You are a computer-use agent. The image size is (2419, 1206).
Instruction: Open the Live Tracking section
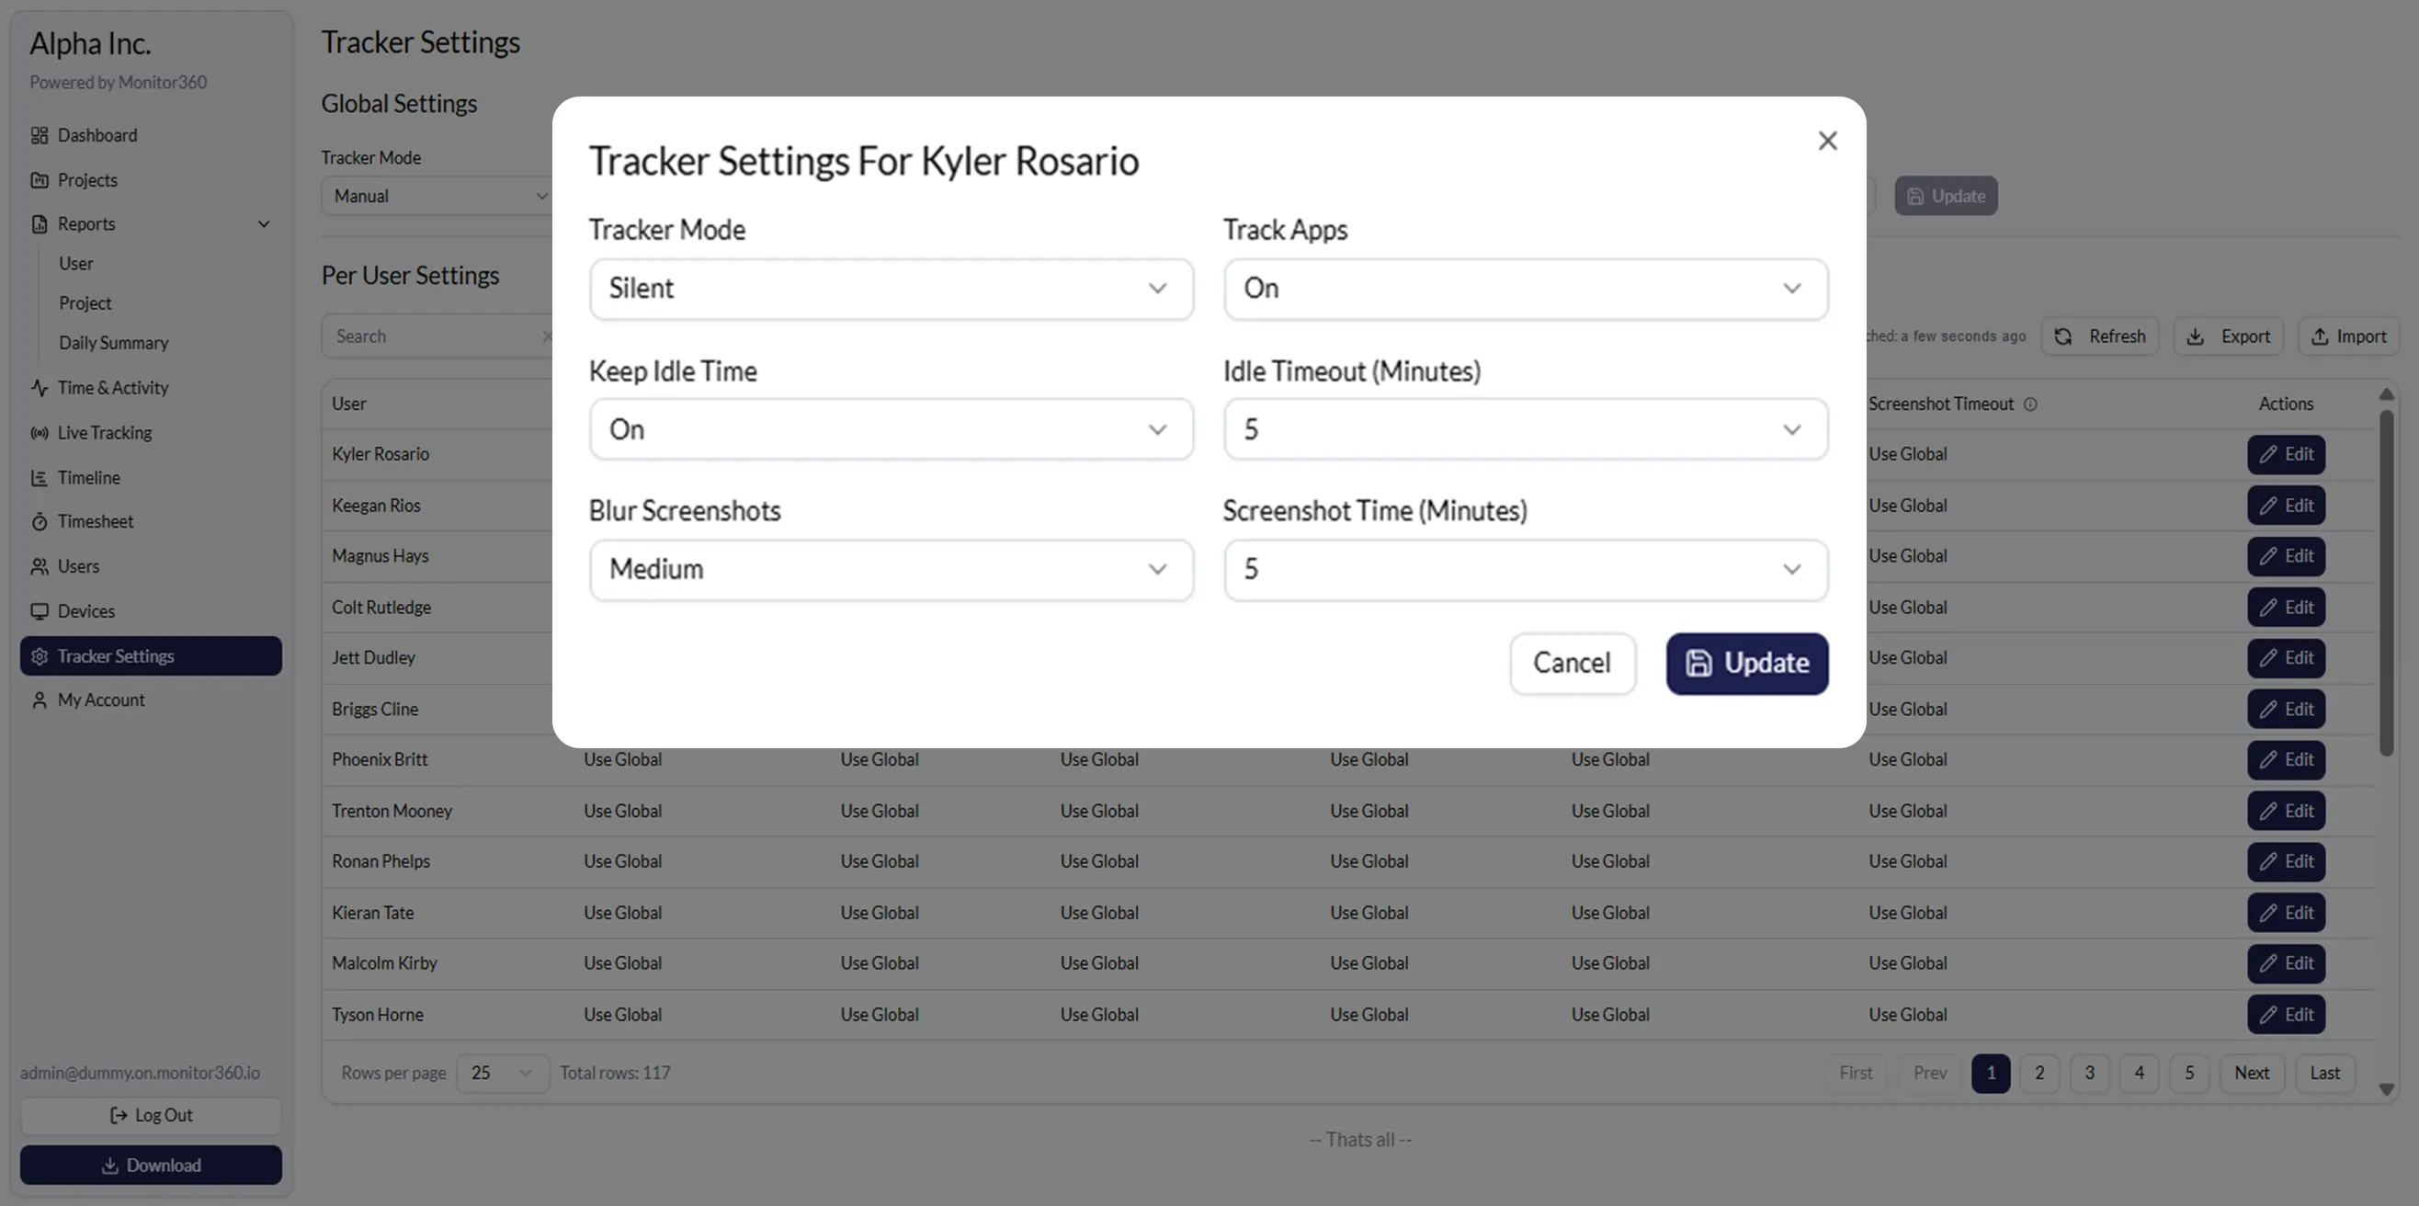click(x=103, y=432)
